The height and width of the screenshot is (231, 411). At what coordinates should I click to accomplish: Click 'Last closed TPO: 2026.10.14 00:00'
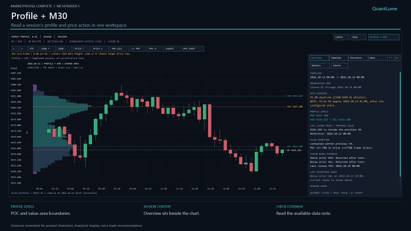point(335,166)
